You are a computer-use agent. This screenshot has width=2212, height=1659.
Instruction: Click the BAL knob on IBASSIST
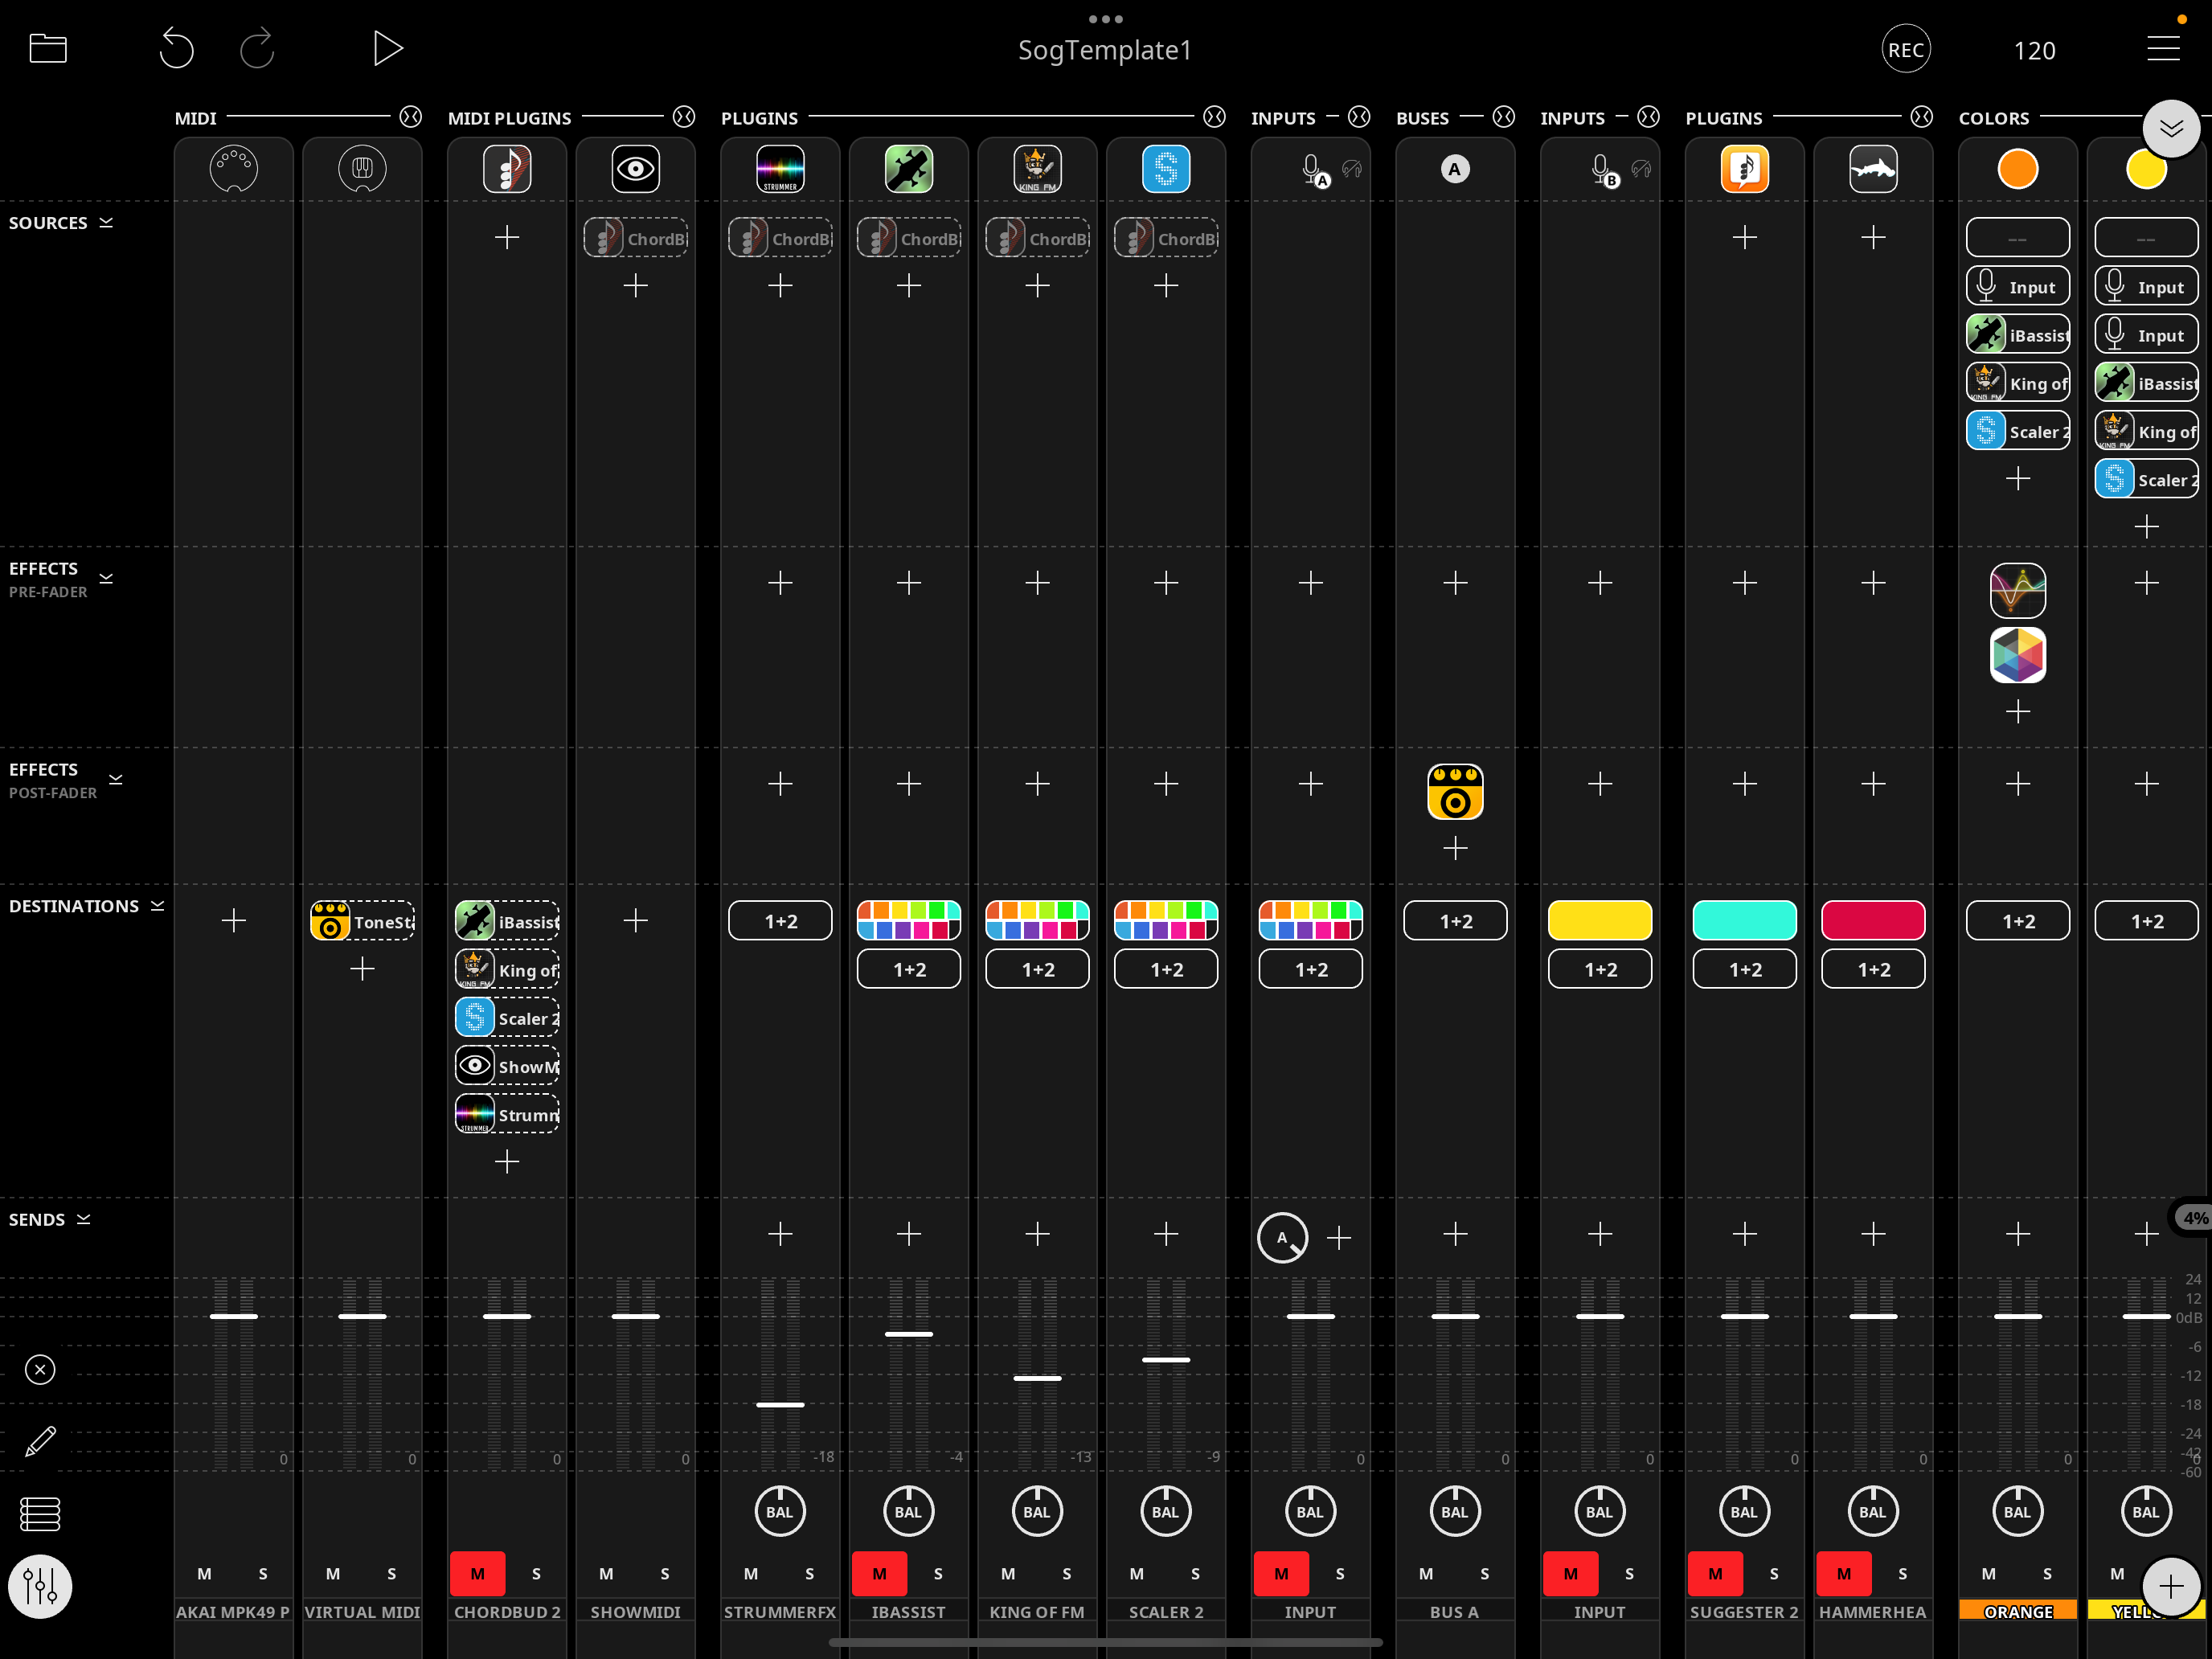(909, 1512)
